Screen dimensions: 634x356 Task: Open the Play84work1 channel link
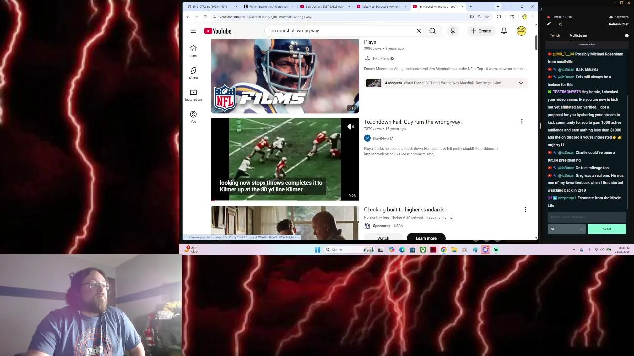point(383,138)
